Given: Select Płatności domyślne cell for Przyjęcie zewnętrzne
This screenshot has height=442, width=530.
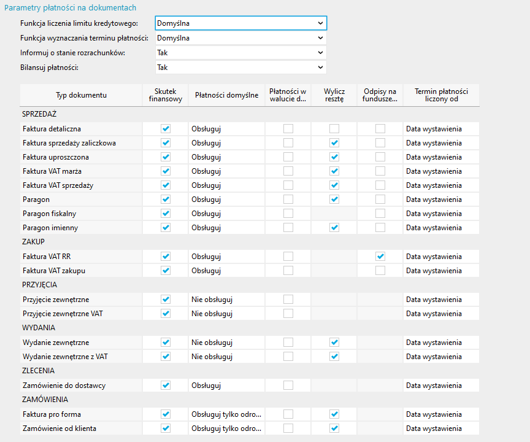Looking at the screenshot, I should point(226,300).
